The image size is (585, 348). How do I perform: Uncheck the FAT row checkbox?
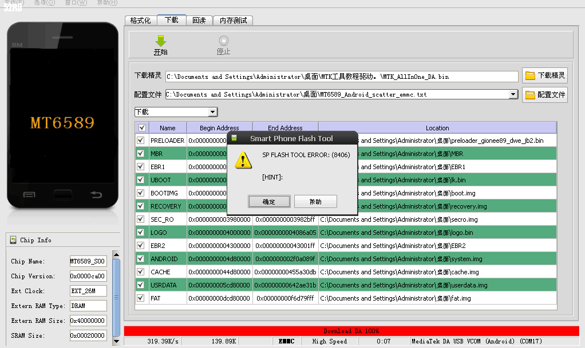coord(141,298)
